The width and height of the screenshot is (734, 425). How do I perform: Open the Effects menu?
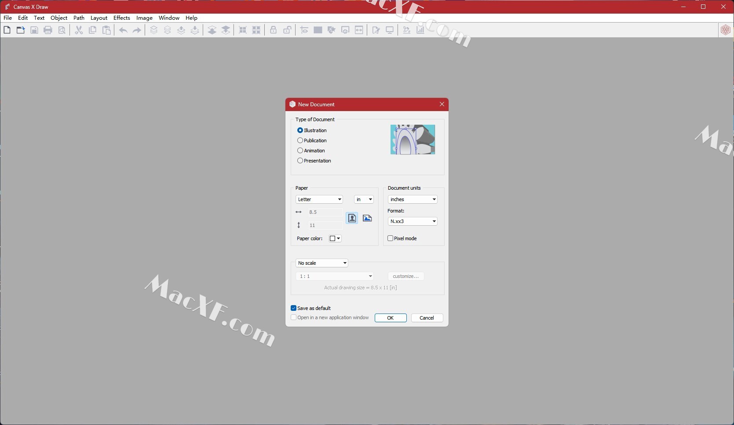[122, 18]
